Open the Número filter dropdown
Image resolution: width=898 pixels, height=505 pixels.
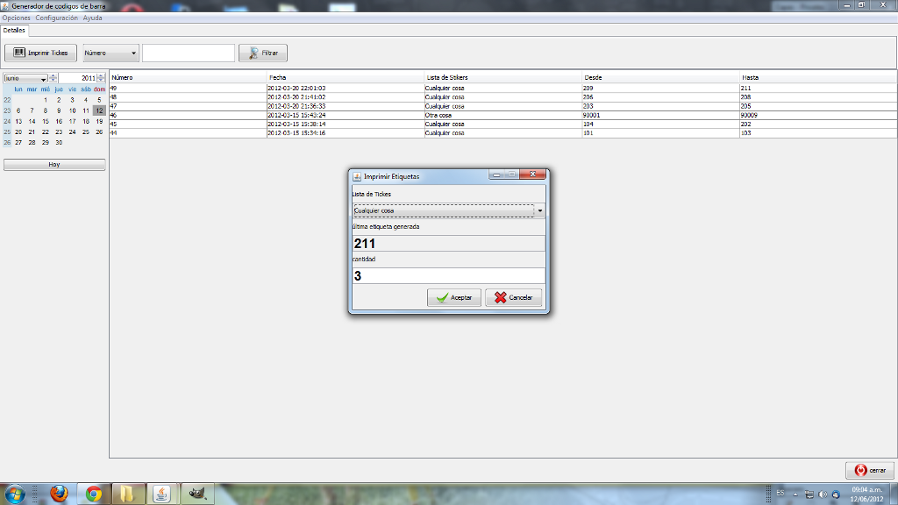click(x=110, y=53)
